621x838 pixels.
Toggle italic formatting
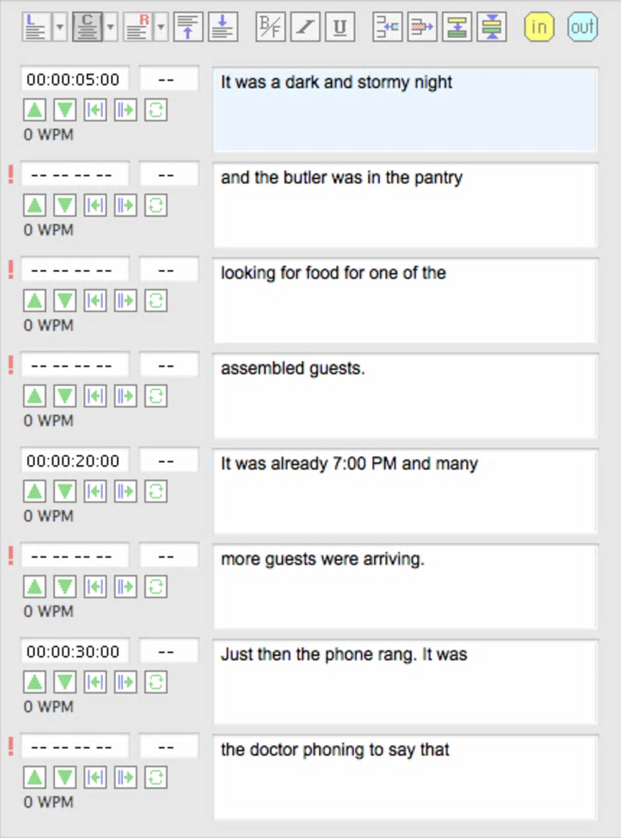tap(305, 27)
